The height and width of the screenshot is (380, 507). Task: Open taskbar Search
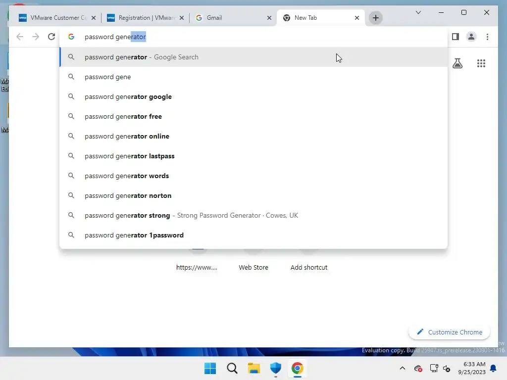232,368
